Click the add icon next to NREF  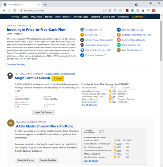[115, 150]
